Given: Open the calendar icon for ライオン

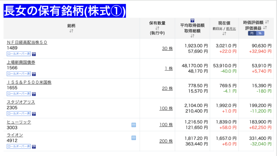Looking at the screenshot, I should 134,138.
